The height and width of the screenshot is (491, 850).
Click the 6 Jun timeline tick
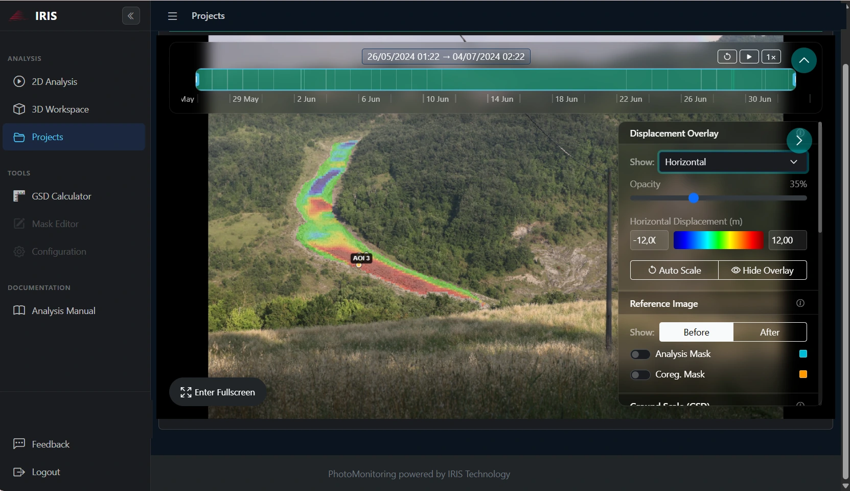(x=371, y=99)
